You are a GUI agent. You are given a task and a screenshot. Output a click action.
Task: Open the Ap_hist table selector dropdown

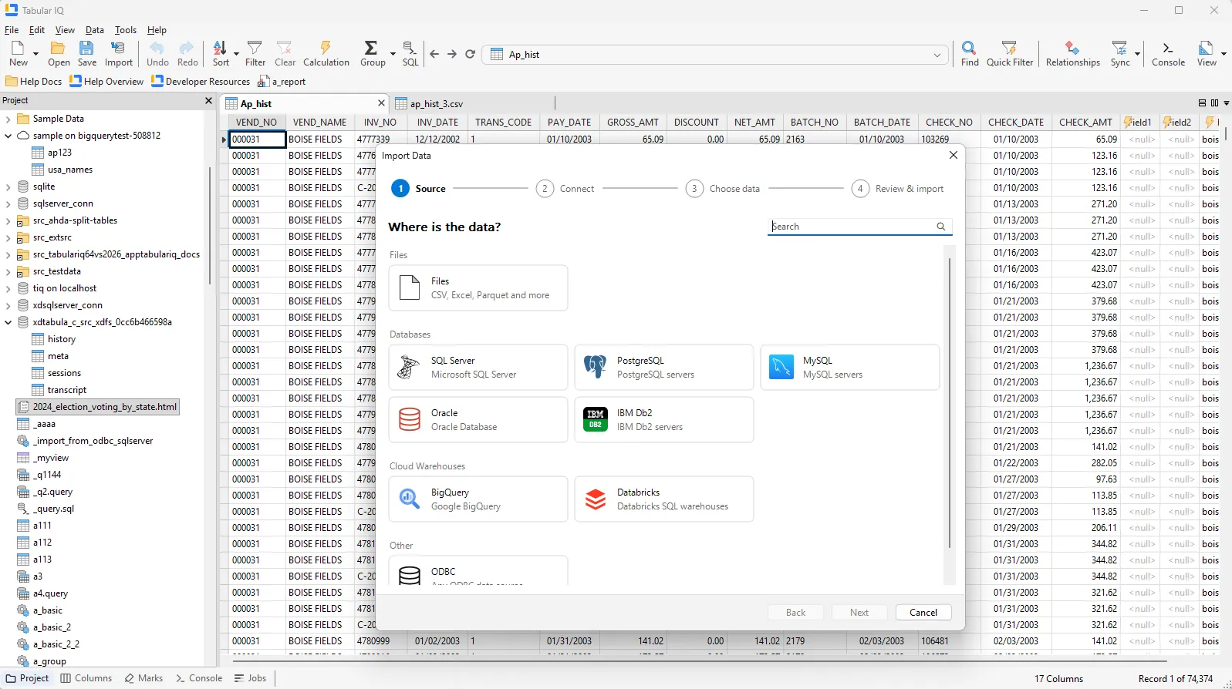(937, 55)
